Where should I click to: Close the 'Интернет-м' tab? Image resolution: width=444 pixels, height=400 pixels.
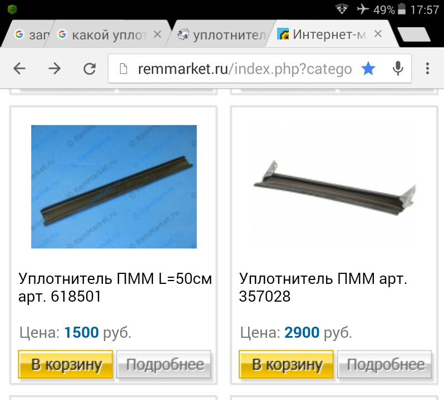(378, 34)
